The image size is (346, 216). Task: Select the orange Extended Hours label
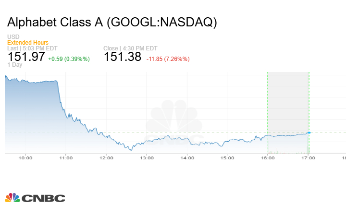(x=28, y=43)
